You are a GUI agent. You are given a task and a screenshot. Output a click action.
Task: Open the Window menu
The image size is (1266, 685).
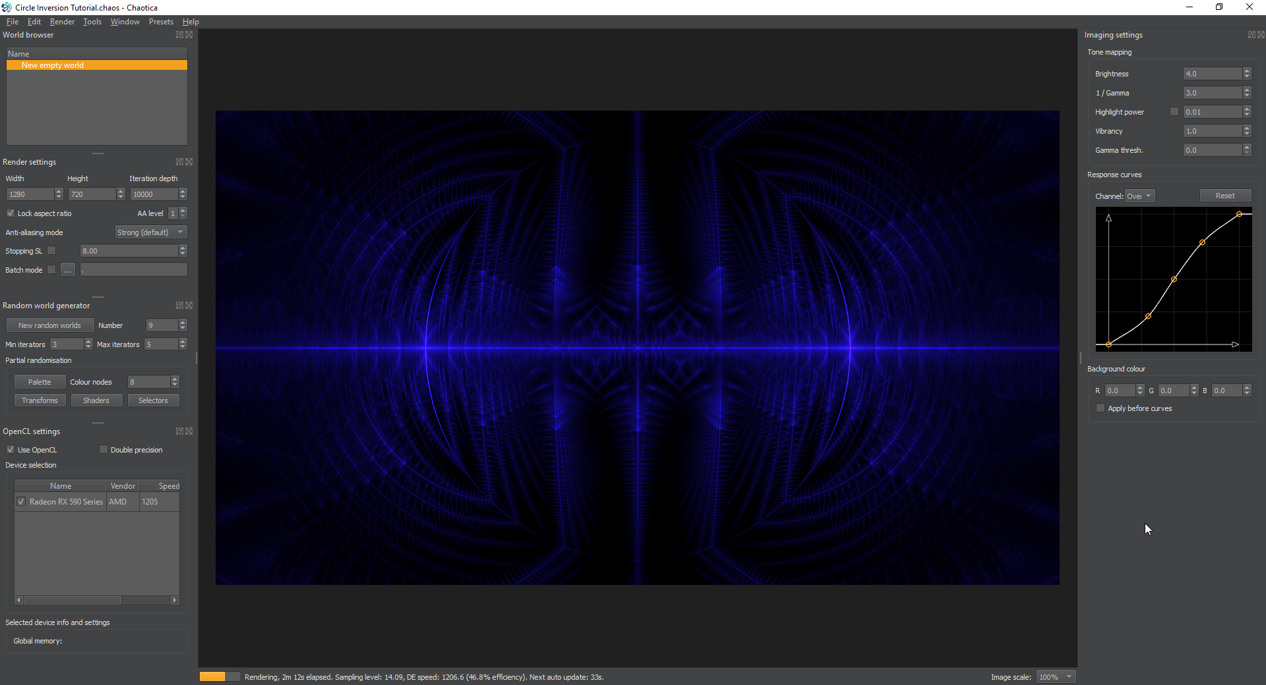(125, 22)
